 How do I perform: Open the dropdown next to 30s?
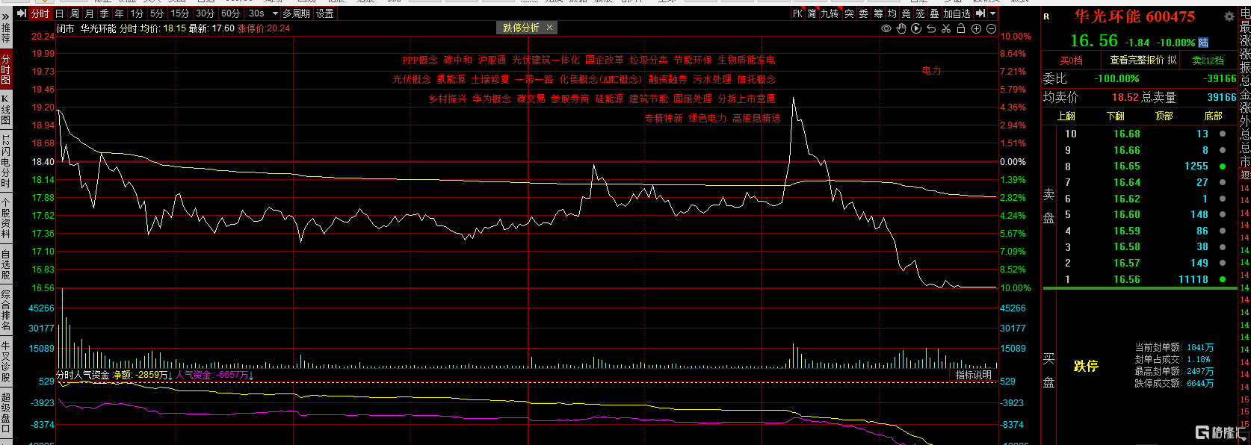point(275,13)
